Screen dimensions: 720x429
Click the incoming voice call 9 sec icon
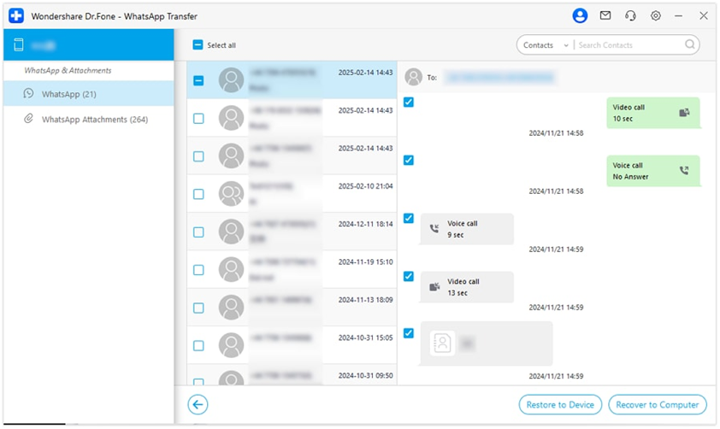click(434, 228)
